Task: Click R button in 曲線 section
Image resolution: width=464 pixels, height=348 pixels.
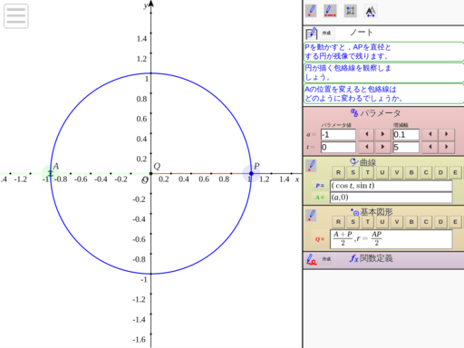Action: pyautogui.click(x=338, y=172)
